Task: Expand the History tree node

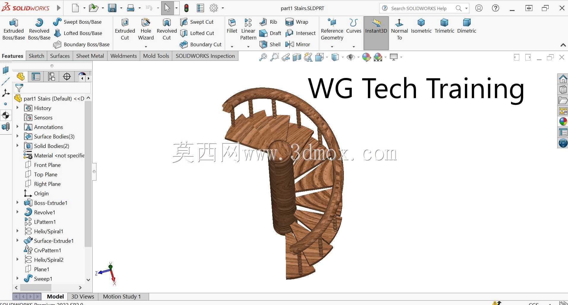Action: [17, 108]
